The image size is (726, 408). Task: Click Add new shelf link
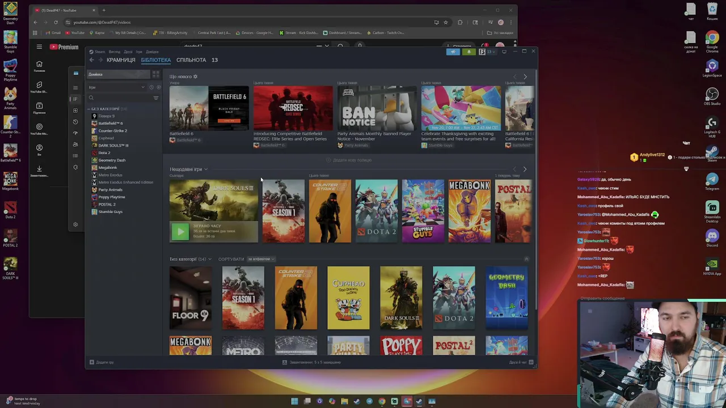tap(349, 160)
